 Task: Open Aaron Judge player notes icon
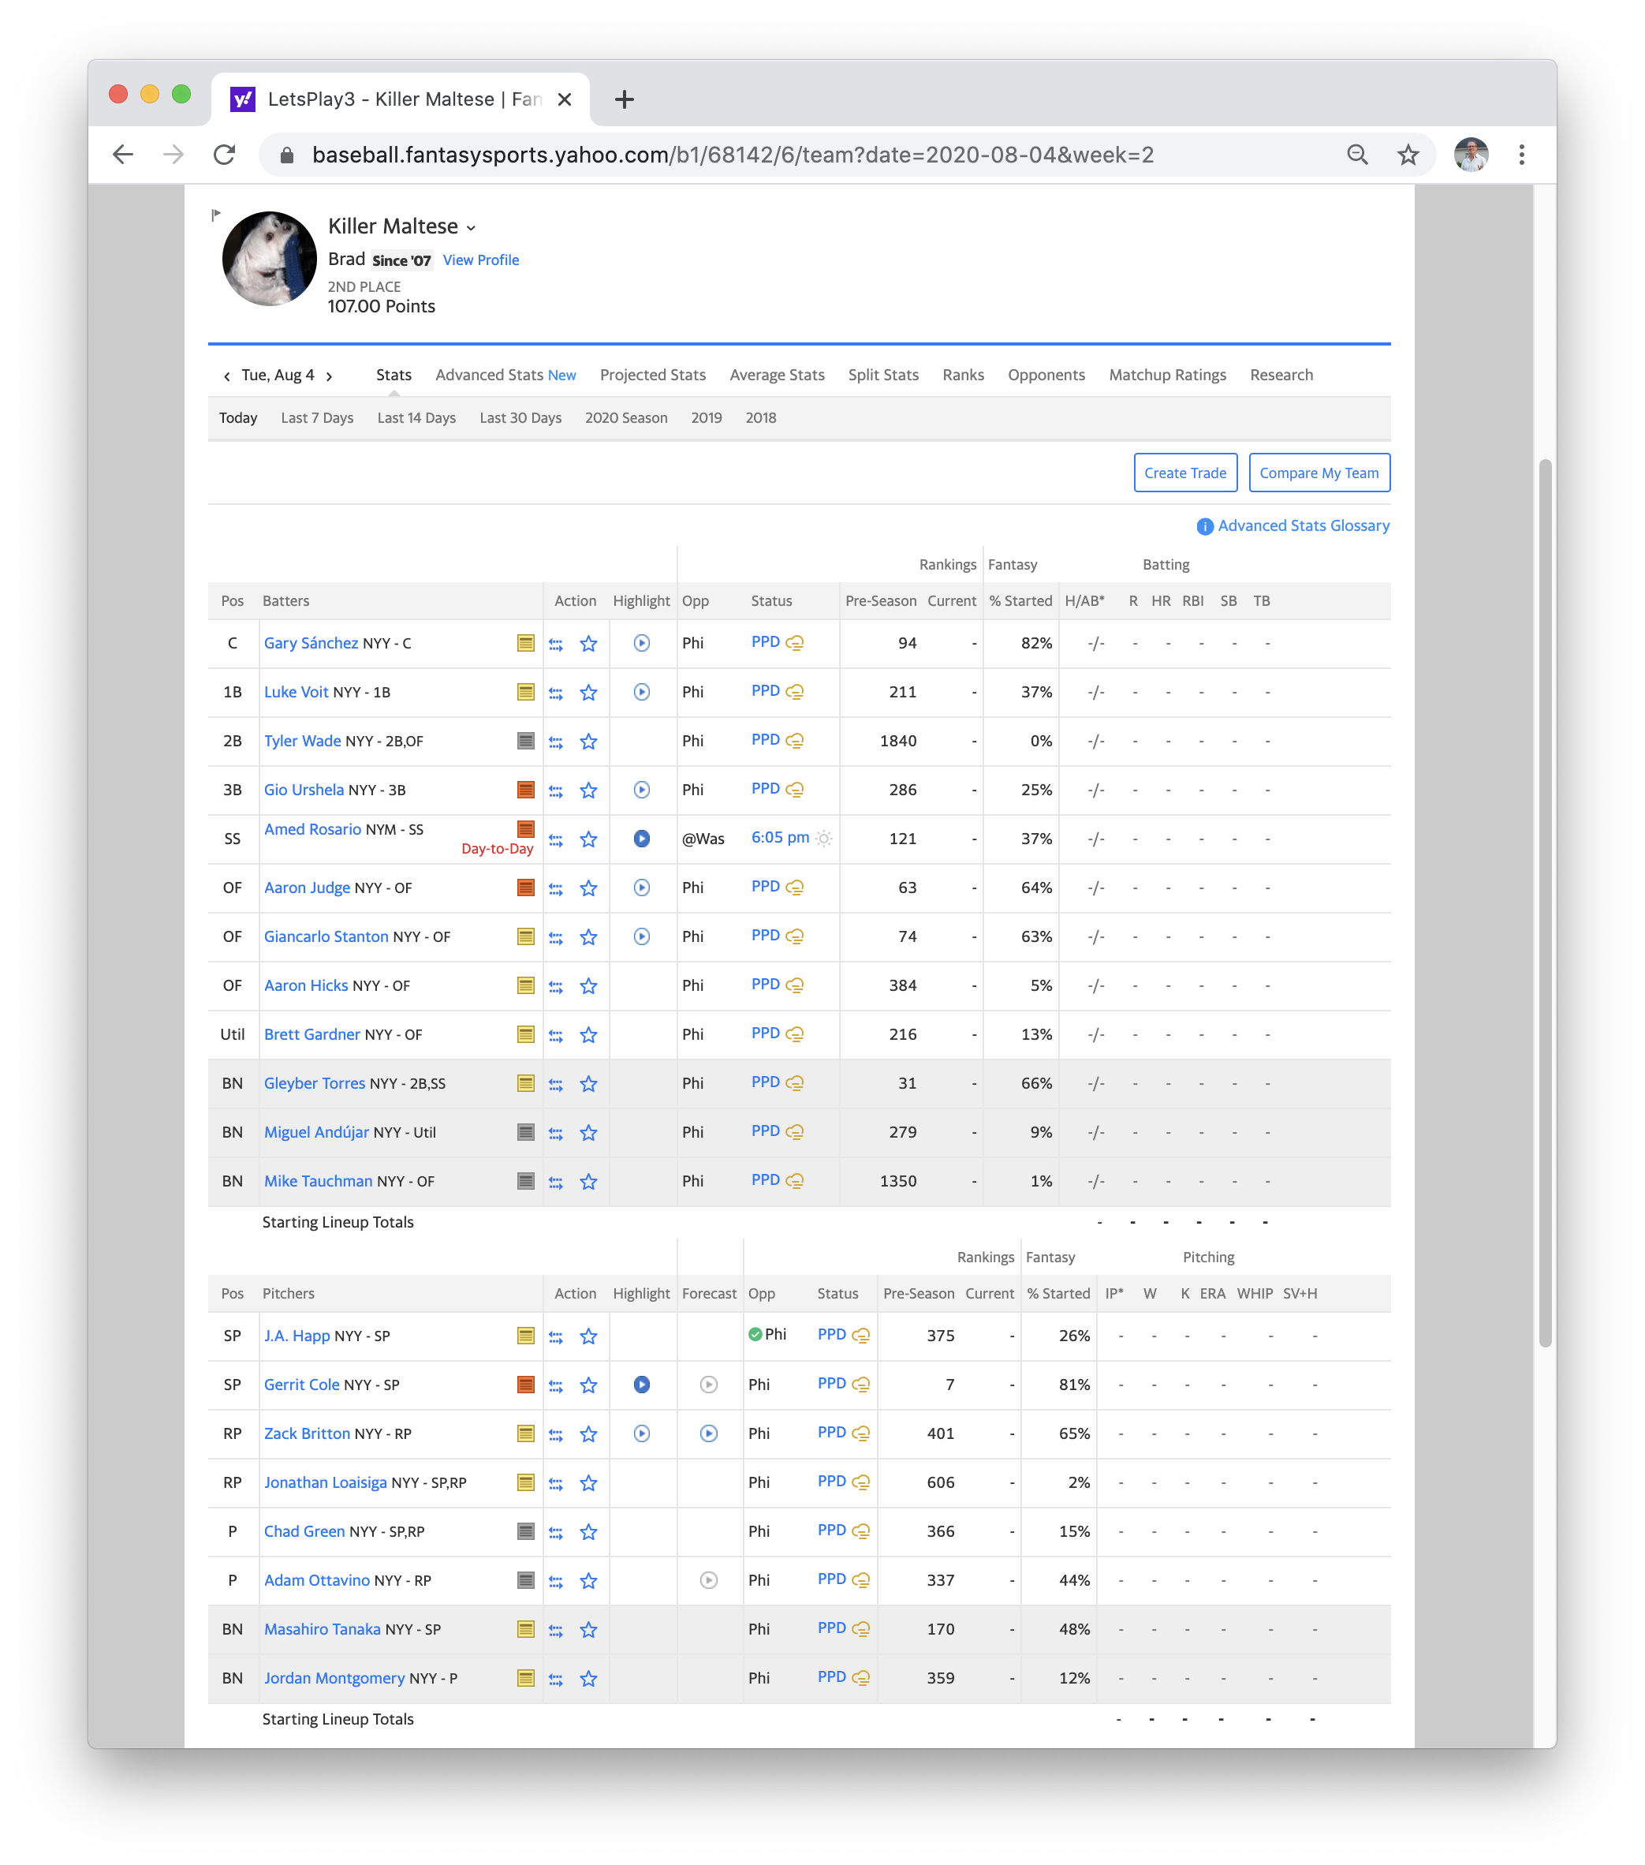pos(525,888)
